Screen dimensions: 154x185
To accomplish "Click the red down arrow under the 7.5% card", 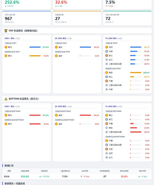I will [x=106, y=6].
